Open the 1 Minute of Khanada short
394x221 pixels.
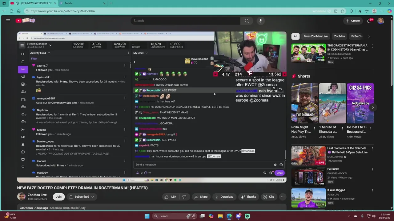[332, 103]
